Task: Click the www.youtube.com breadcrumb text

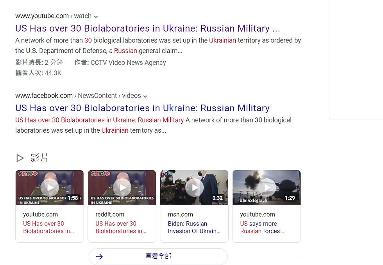Action: click(42, 16)
